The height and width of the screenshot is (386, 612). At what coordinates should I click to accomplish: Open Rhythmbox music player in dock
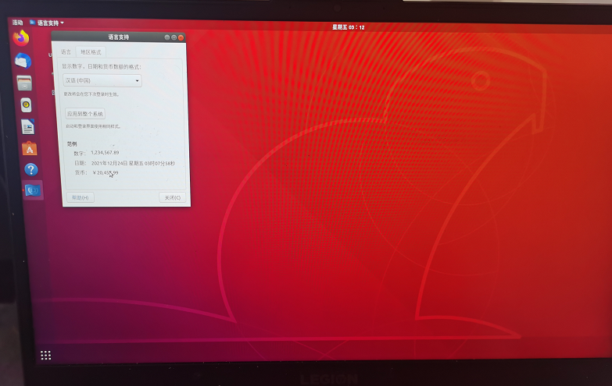tap(26, 104)
